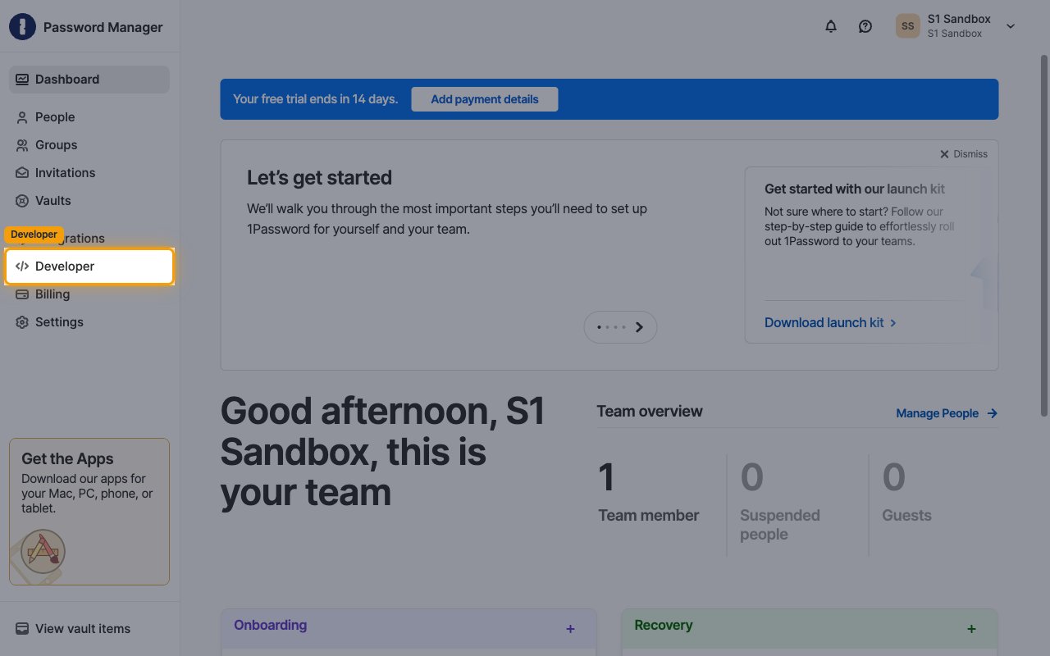Expand the S1 Sandbox account dropdown chevron
1050x656 pixels.
click(1011, 26)
